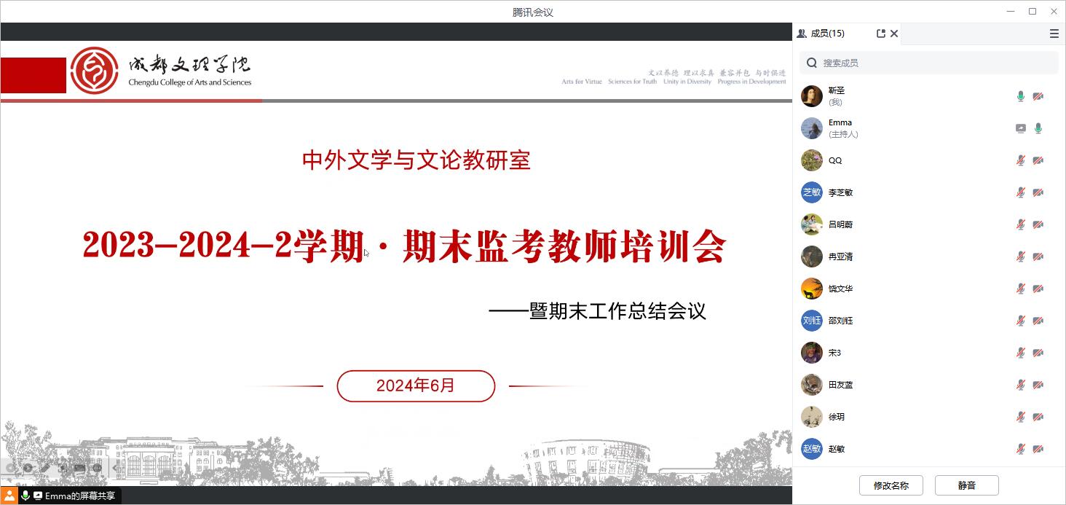
Task: Click muted microphone icon for QQ
Action: [x=1021, y=160]
